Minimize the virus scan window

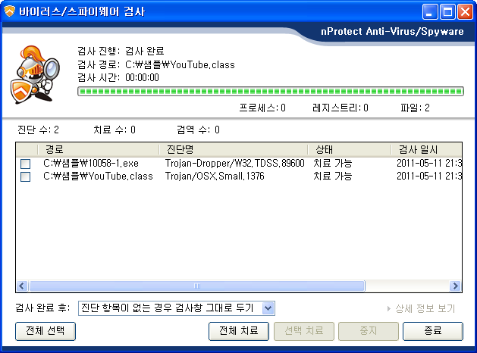coord(431,12)
